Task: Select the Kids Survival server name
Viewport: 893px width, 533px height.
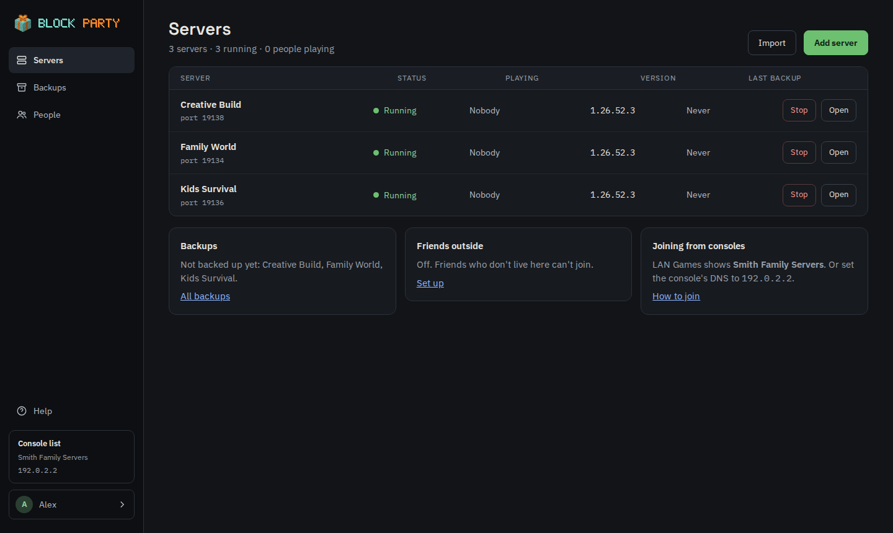Action: pos(208,189)
